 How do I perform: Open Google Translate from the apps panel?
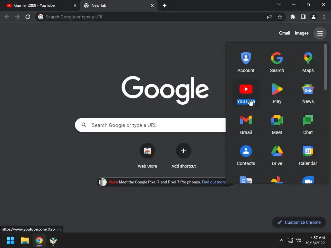click(x=246, y=180)
